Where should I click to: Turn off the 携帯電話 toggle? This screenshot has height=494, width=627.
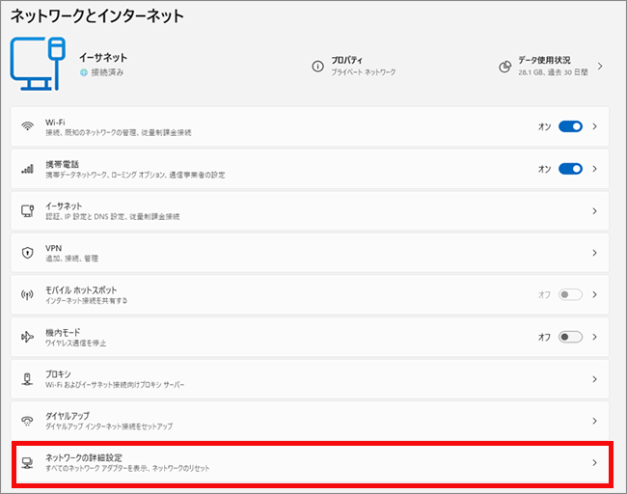[571, 169]
